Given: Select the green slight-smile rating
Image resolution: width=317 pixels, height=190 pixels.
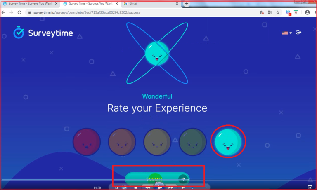Looking at the screenshot, I should click(193, 141).
